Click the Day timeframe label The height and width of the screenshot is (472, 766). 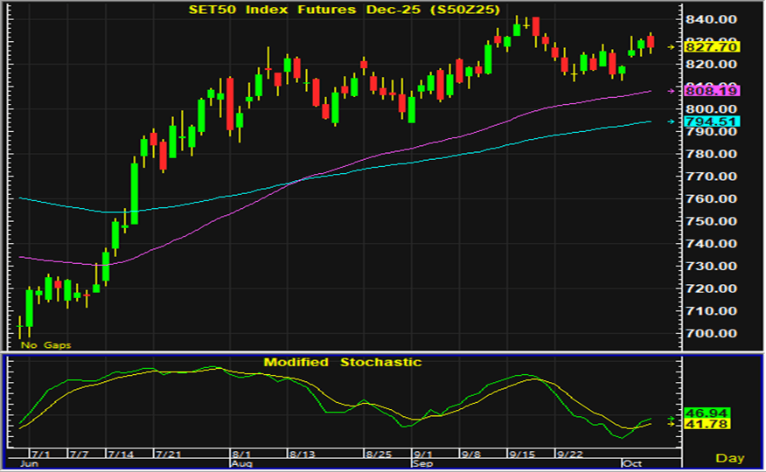[x=730, y=458]
